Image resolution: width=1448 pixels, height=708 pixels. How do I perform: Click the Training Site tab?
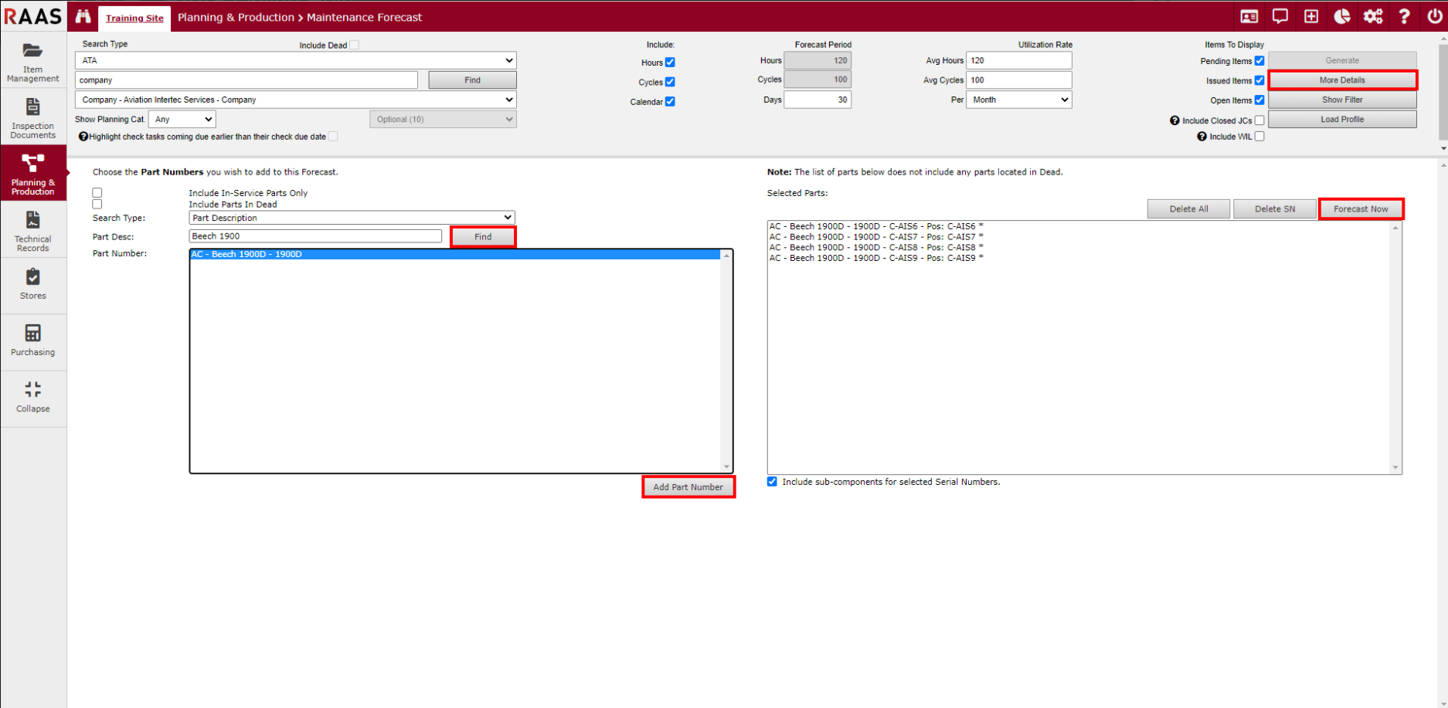click(x=134, y=18)
